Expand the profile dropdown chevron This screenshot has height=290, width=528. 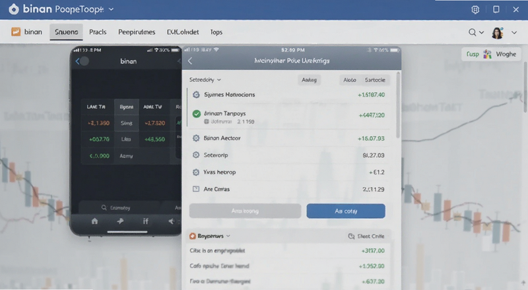[514, 33]
